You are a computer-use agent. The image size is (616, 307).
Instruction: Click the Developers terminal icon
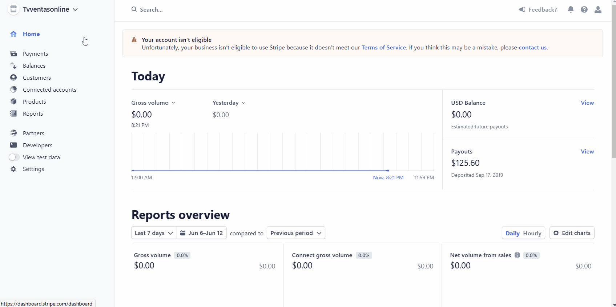pyautogui.click(x=13, y=145)
